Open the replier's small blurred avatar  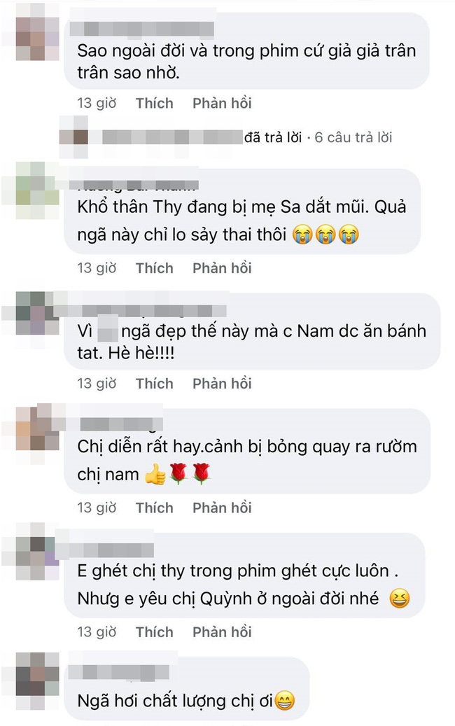click(x=73, y=137)
